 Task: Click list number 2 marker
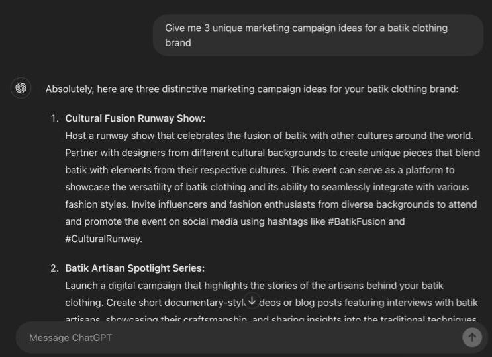[55, 268]
